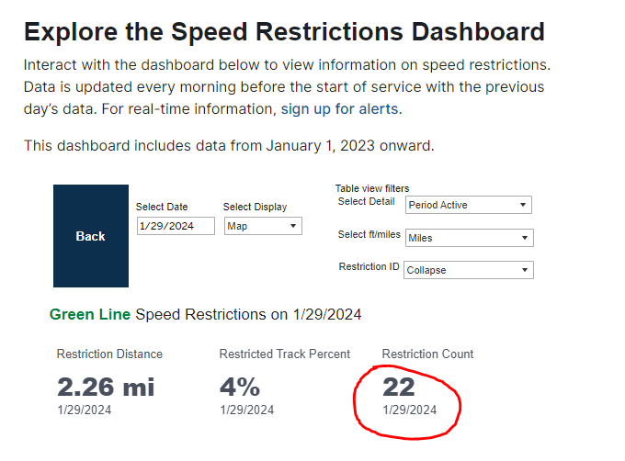Click the Explore the Speed Restrictions Dashboard heading
The image size is (625, 461).
(284, 32)
